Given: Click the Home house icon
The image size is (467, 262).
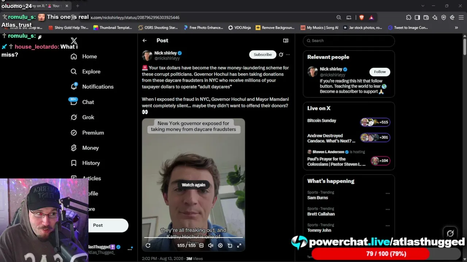Looking at the screenshot, I should pyautogui.click(x=74, y=56).
